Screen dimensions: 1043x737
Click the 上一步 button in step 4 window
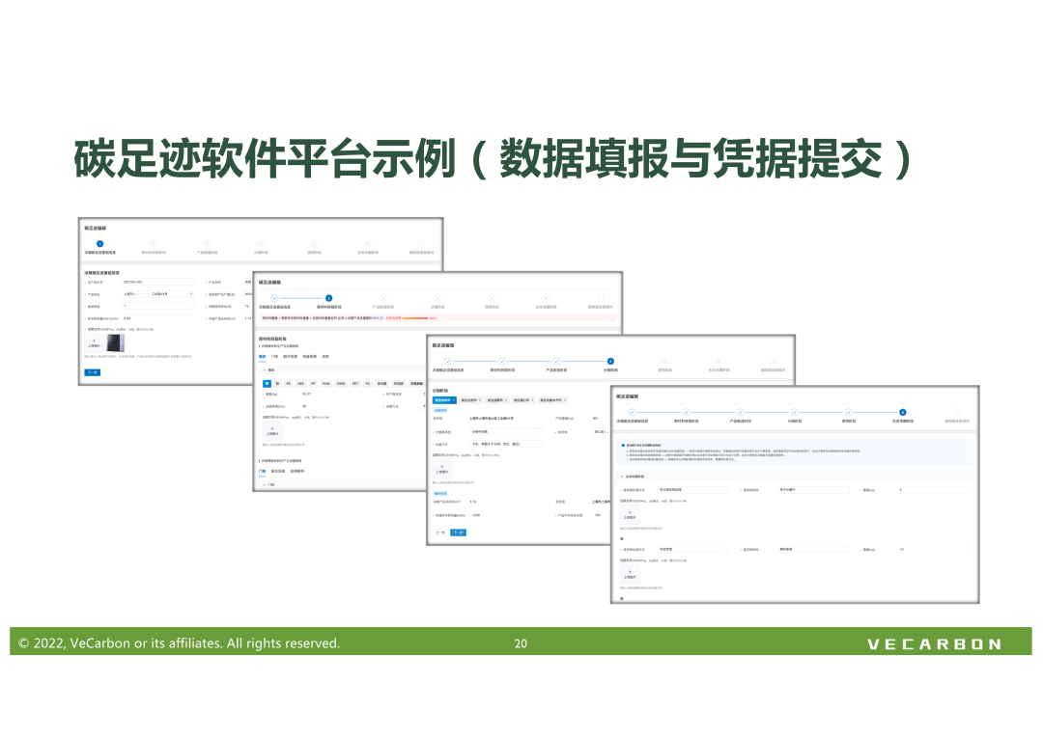(440, 532)
